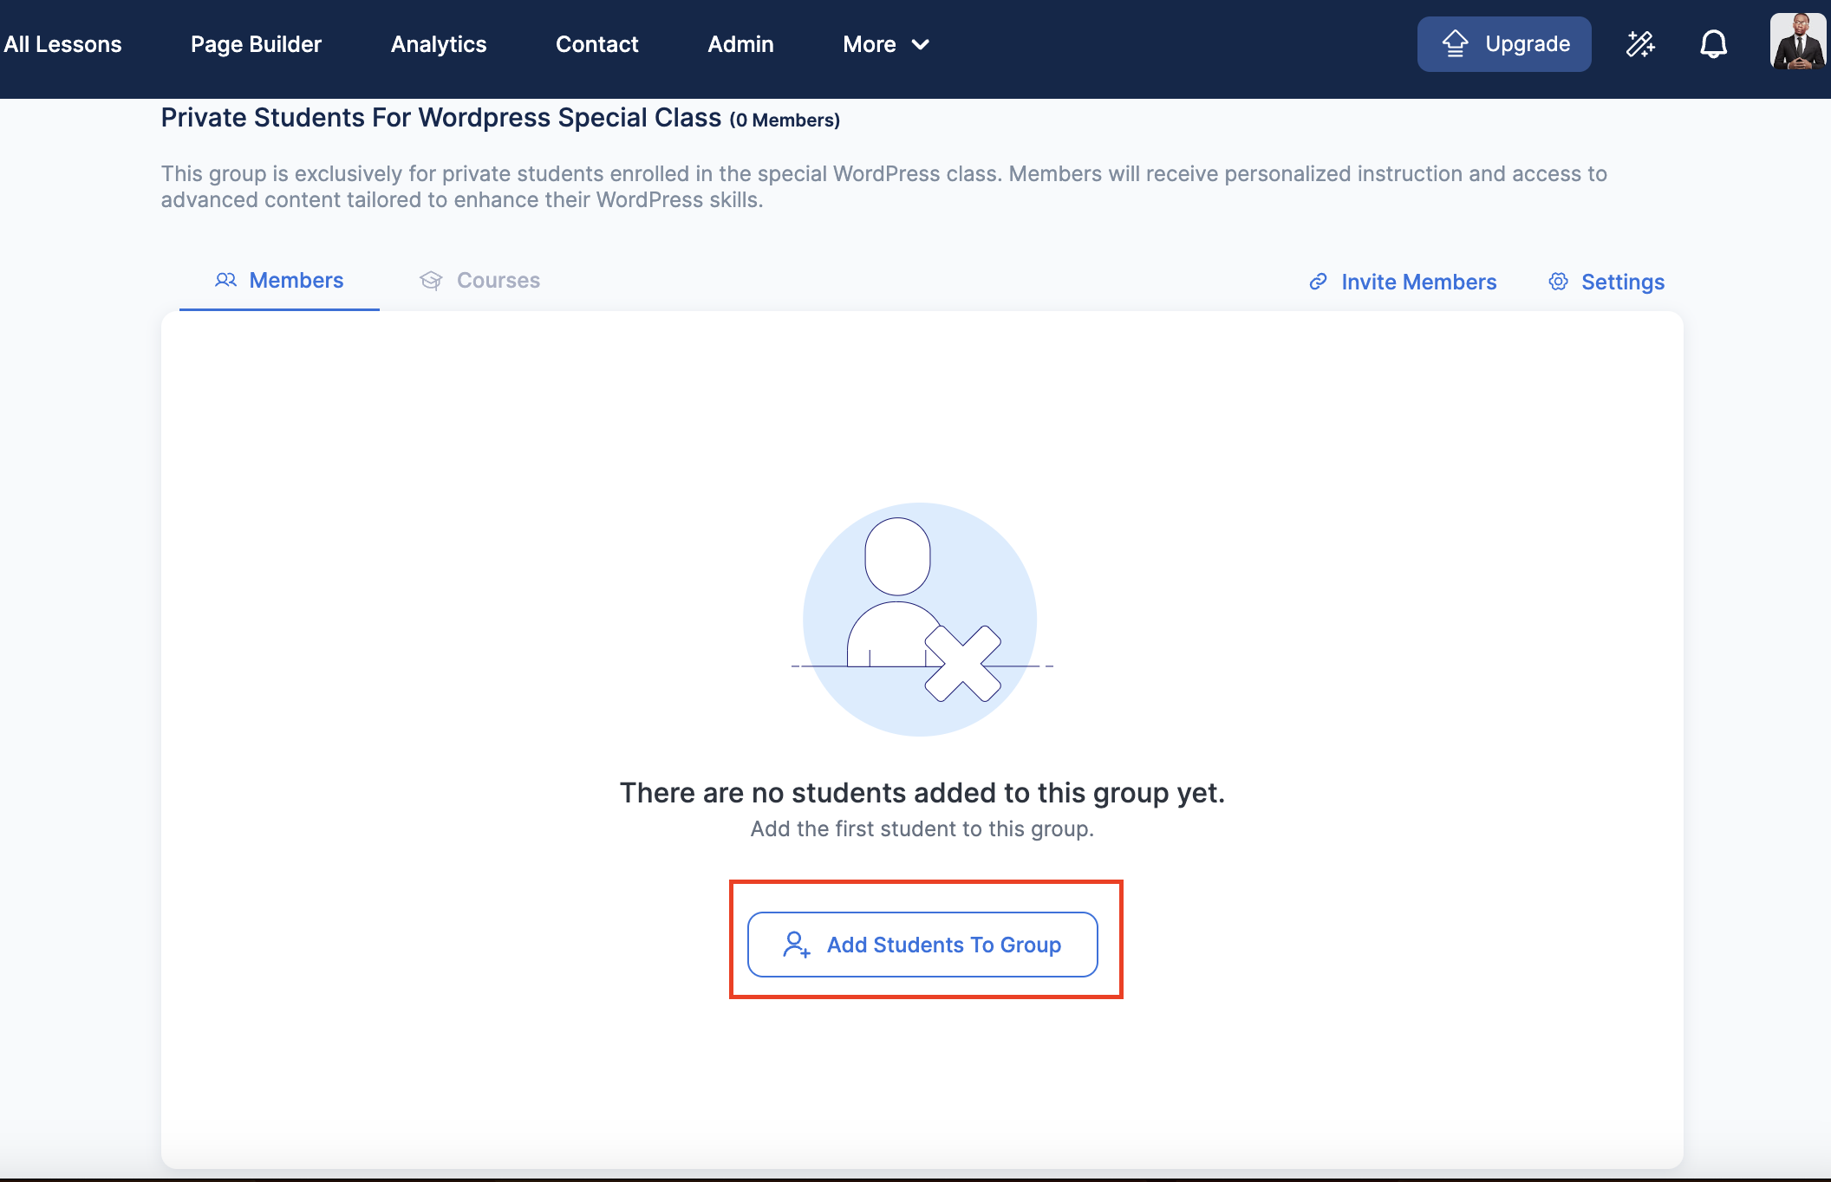1831x1182 pixels.
Task: Open notifications bell icon
Action: pyautogui.click(x=1713, y=44)
